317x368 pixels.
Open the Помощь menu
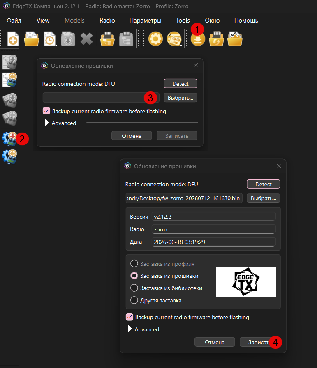click(246, 21)
